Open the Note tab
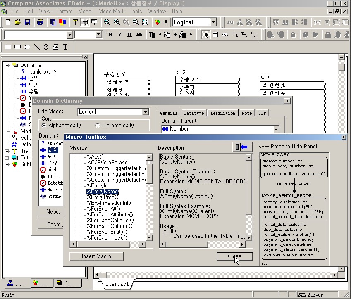This screenshot has width=351, height=299. (x=247, y=113)
